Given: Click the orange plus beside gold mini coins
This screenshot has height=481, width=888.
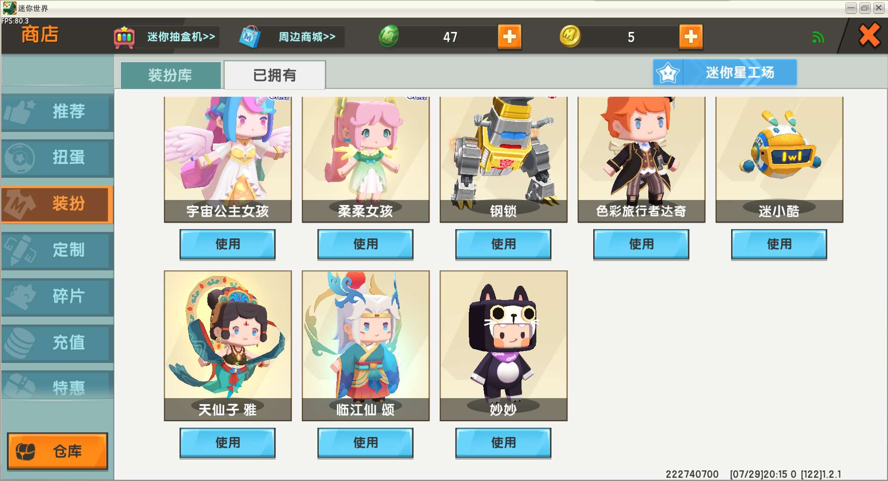Looking at the screenshot, I should coord(691,37).
